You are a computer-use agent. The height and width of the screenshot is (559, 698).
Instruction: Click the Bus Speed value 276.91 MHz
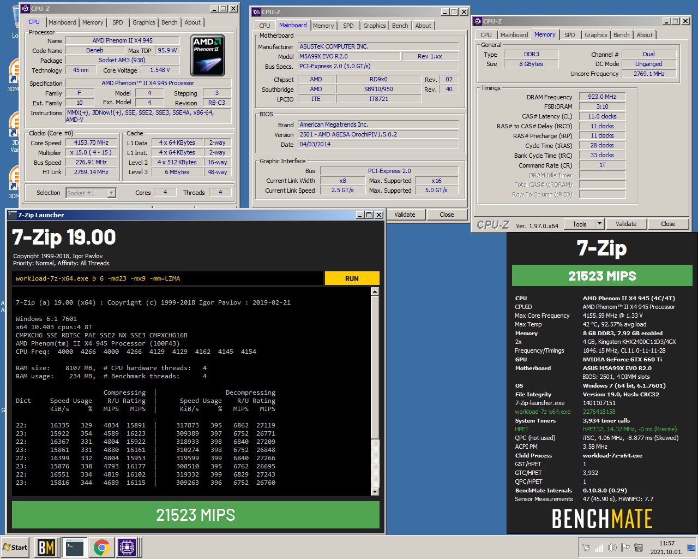(91, 162)
